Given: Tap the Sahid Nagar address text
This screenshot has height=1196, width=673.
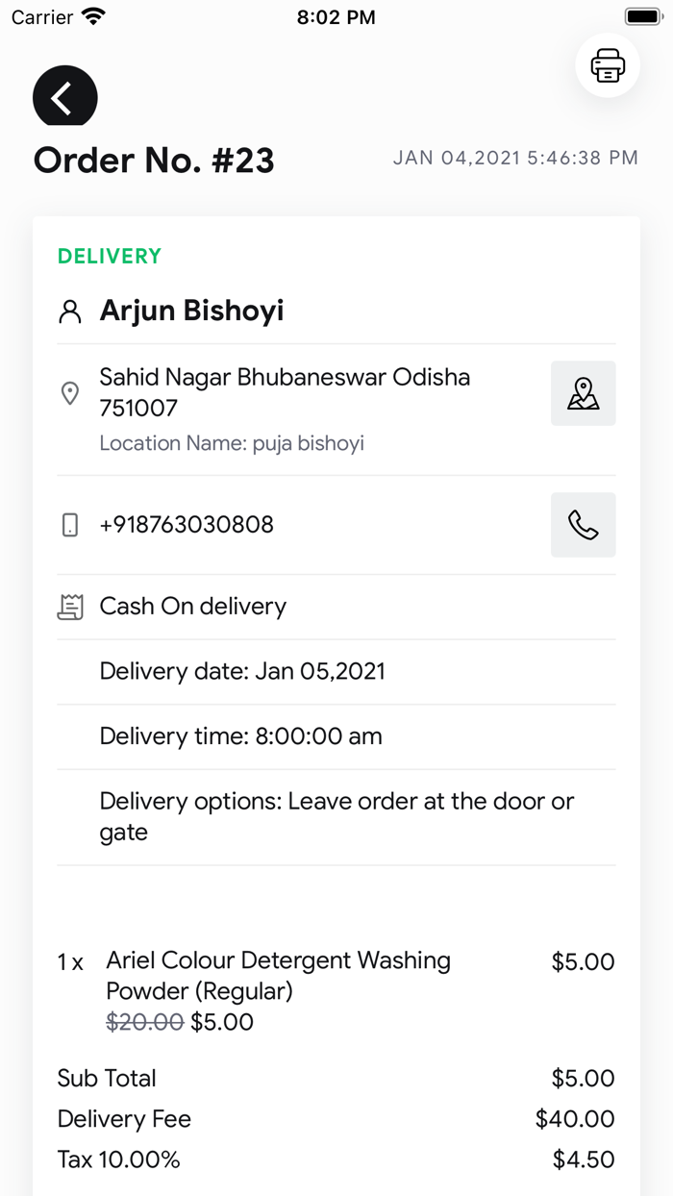Looking at the screenshot, I should pyautogui.click(x=285, y=392).
